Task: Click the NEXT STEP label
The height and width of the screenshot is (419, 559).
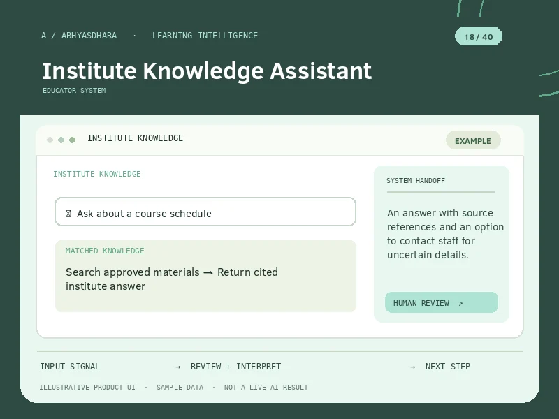Action: pyautogui.click(x=448, y=366)
